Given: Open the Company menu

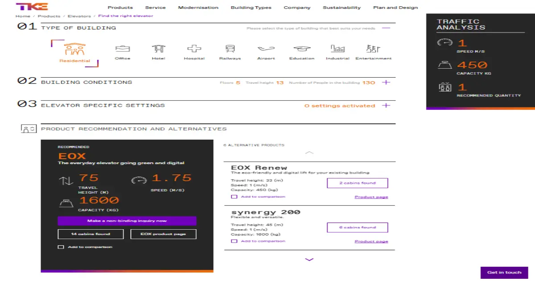Looking at the screenshot, I should click(297, 8).
